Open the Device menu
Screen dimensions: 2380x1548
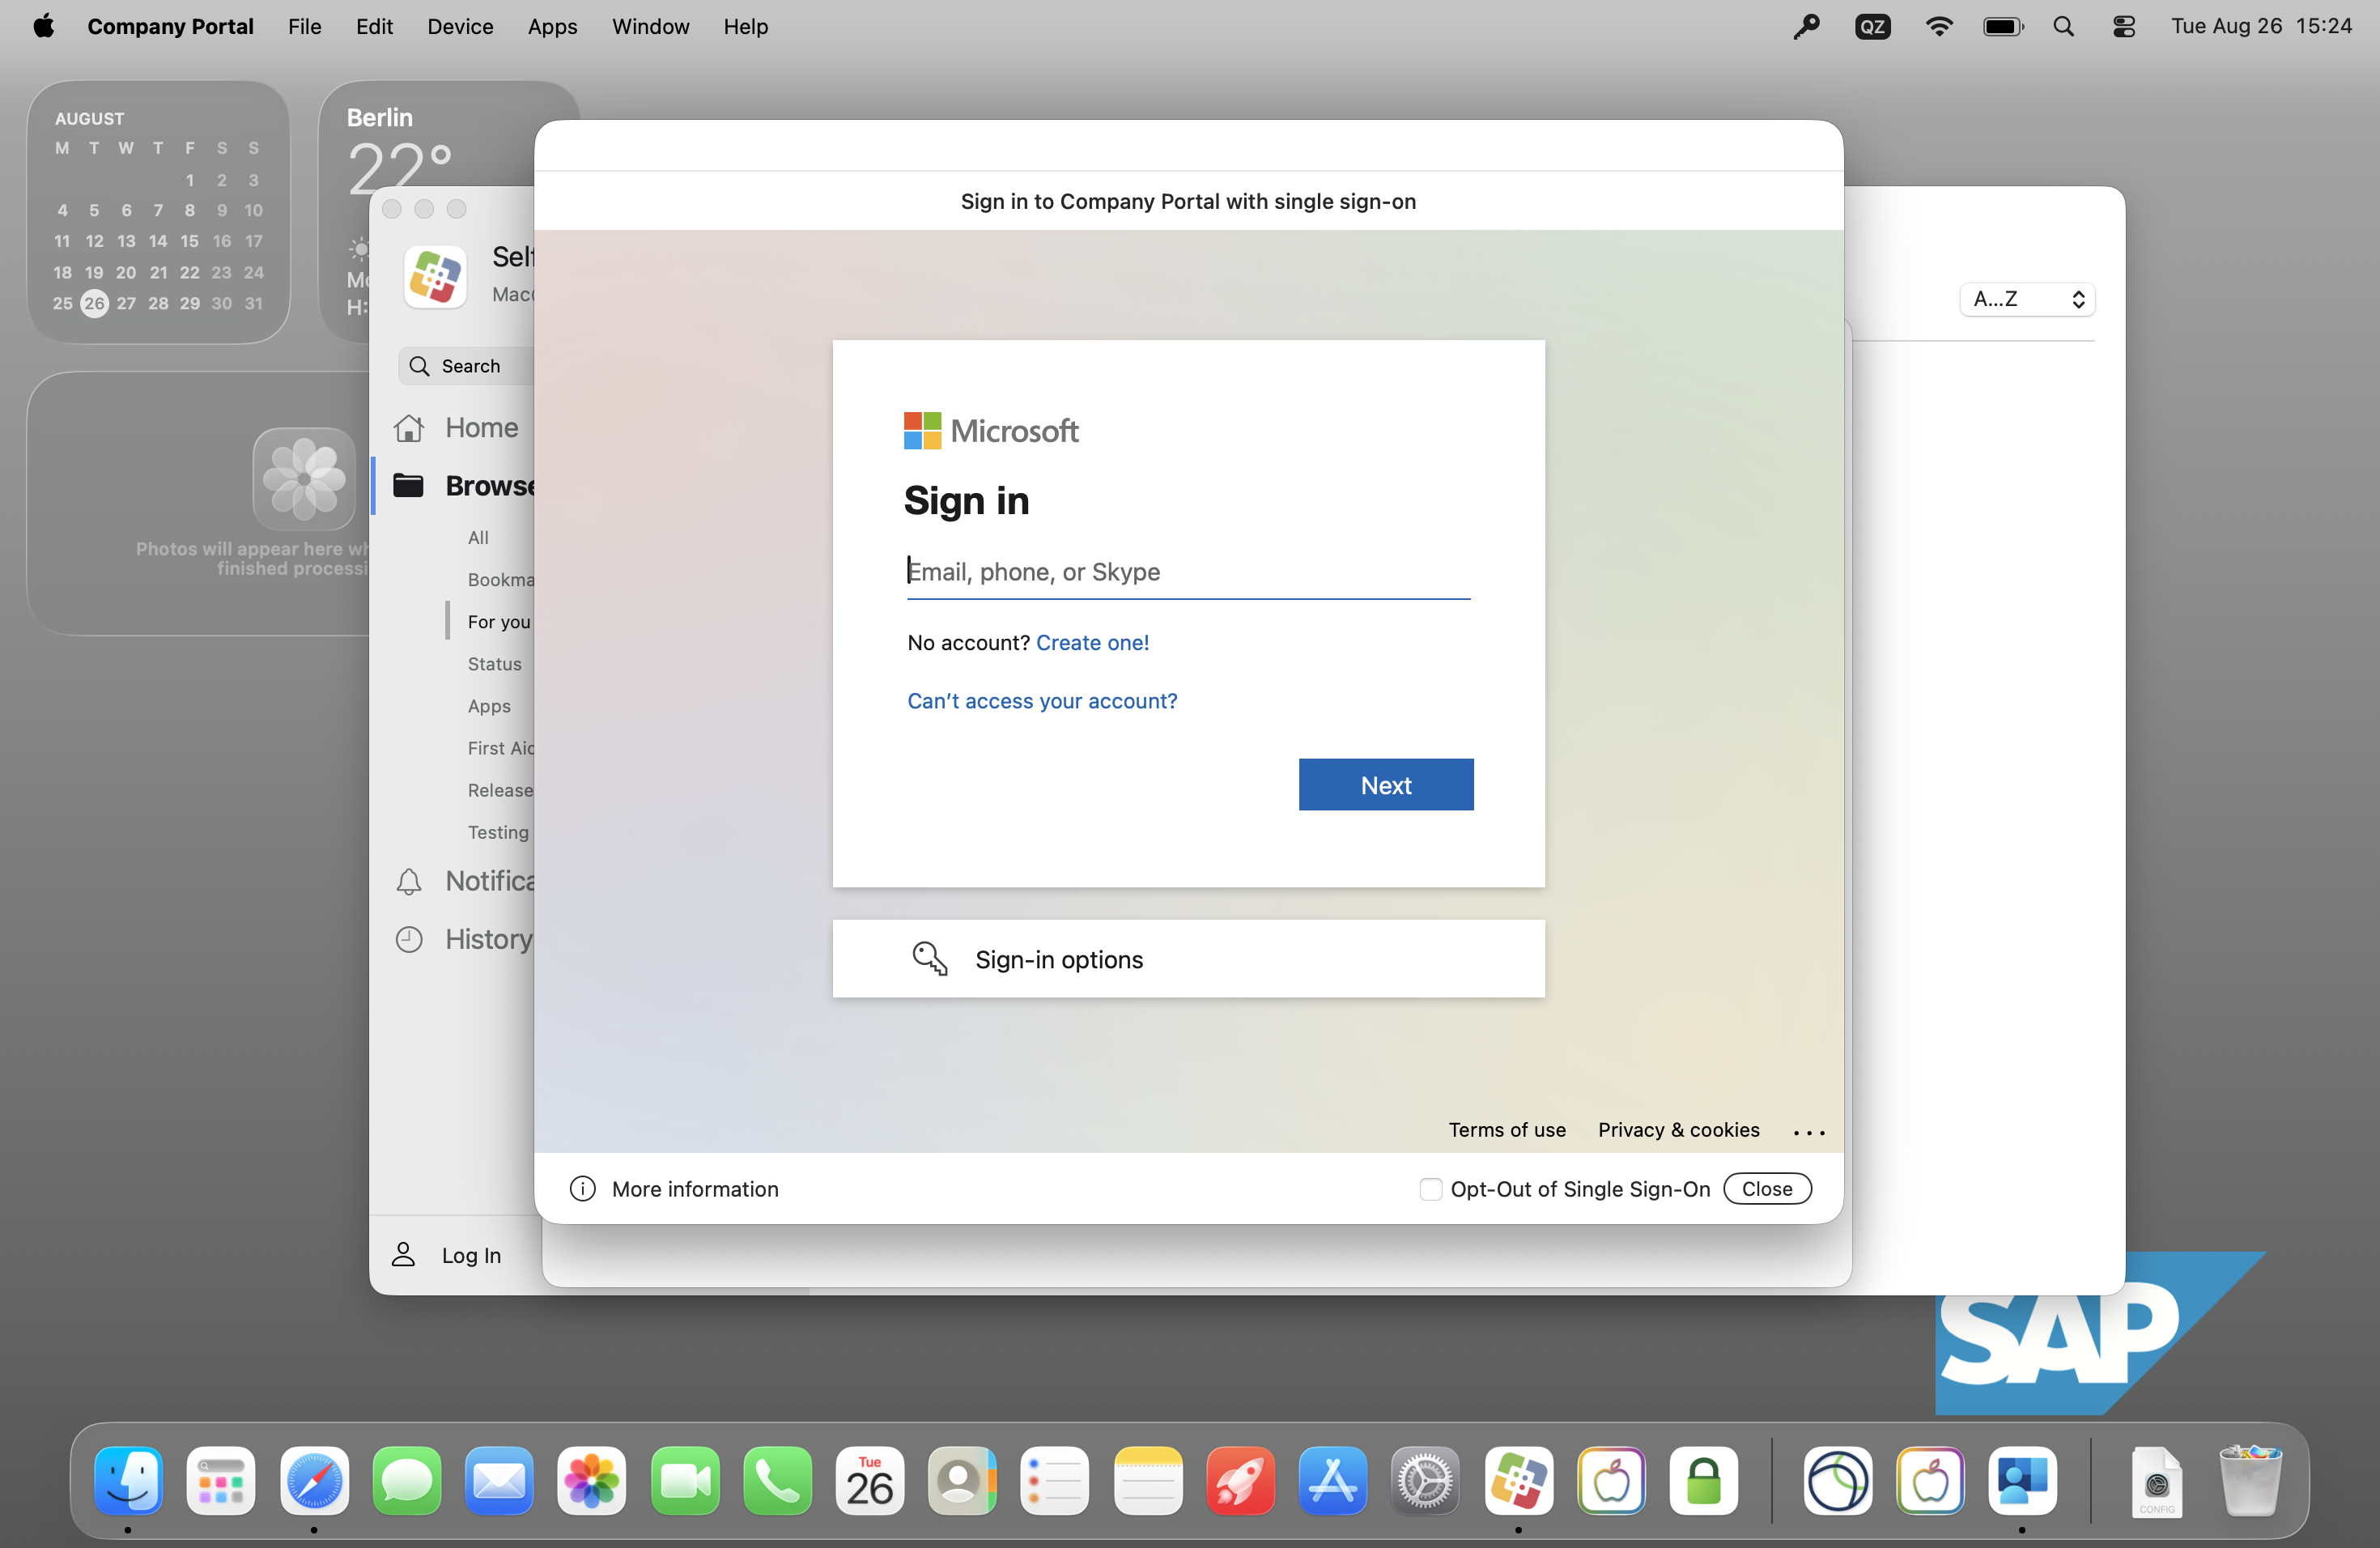[460, 26]
